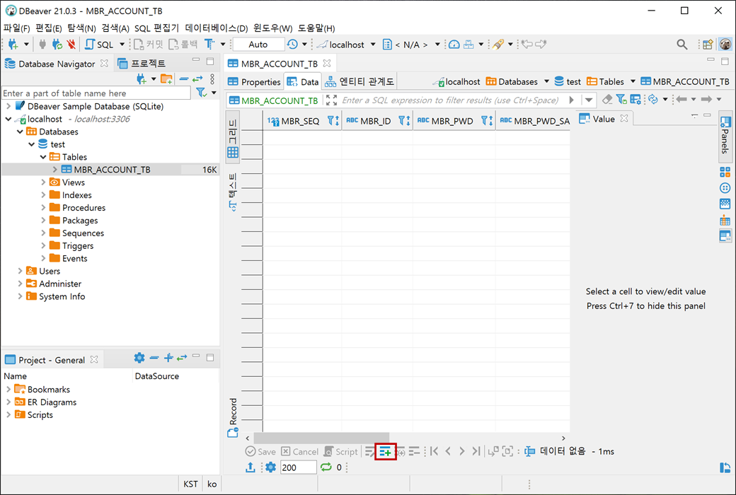Toggle the Panels sidebar visibility
The image size is (736, 495).
(x=725, y=138)
